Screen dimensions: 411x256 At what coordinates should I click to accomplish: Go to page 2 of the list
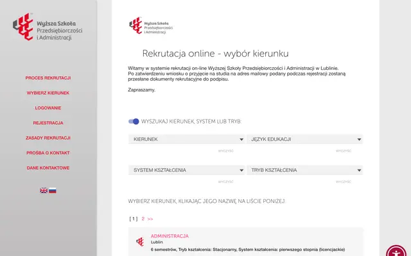coord(143,219)
